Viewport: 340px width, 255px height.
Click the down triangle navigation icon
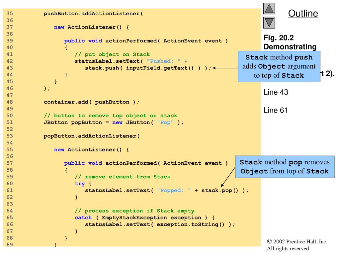click(269, 23)
